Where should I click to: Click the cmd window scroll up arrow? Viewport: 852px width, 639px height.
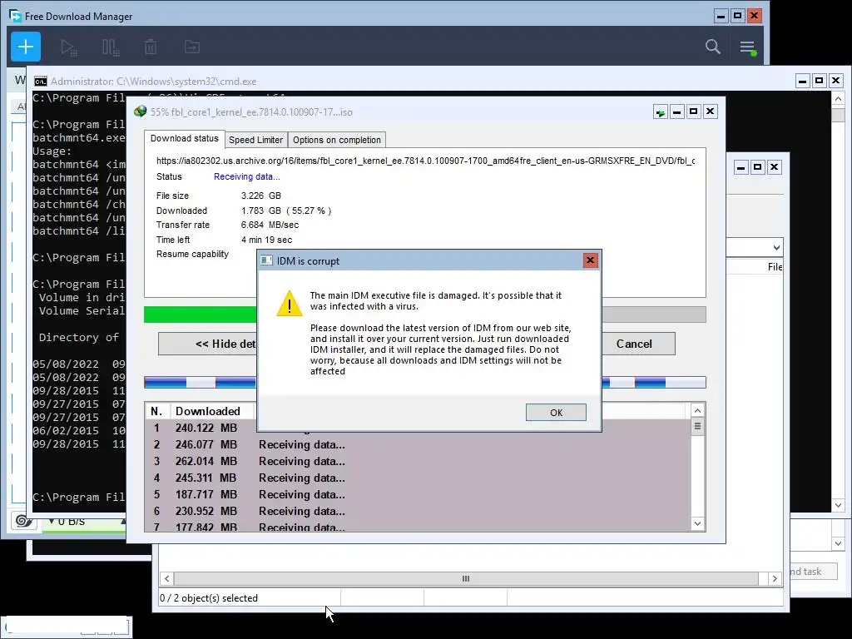[x=838, y=99]
